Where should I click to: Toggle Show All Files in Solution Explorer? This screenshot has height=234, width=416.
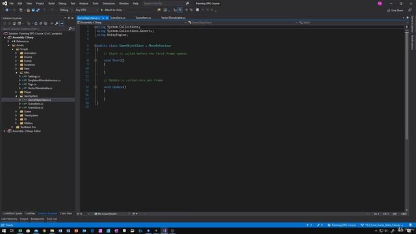(x=45, y=23)
